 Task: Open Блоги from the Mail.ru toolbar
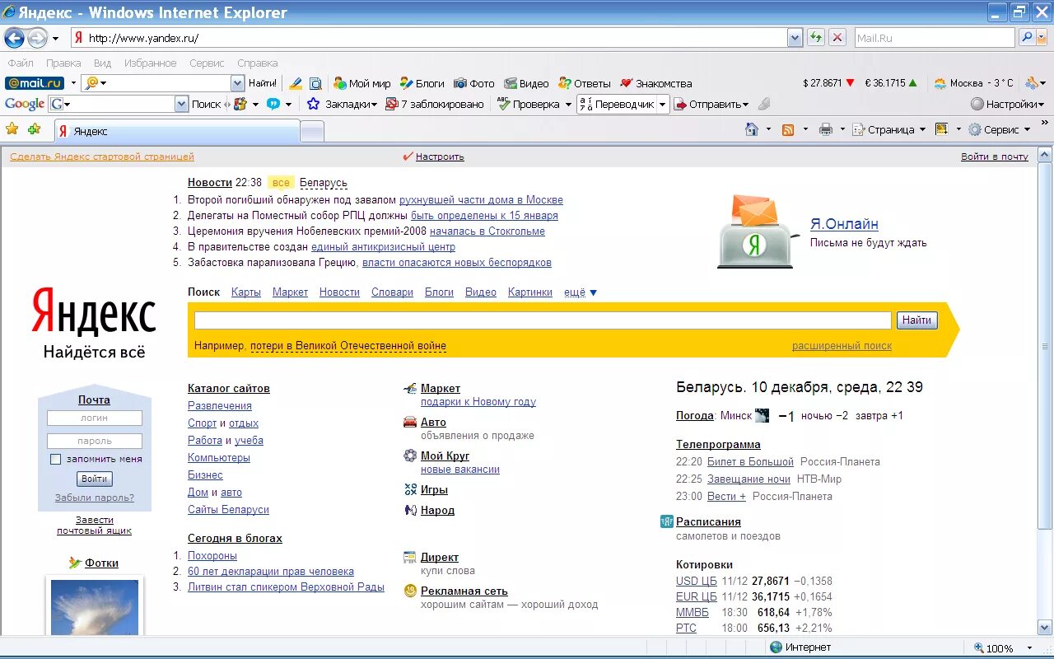422,83
